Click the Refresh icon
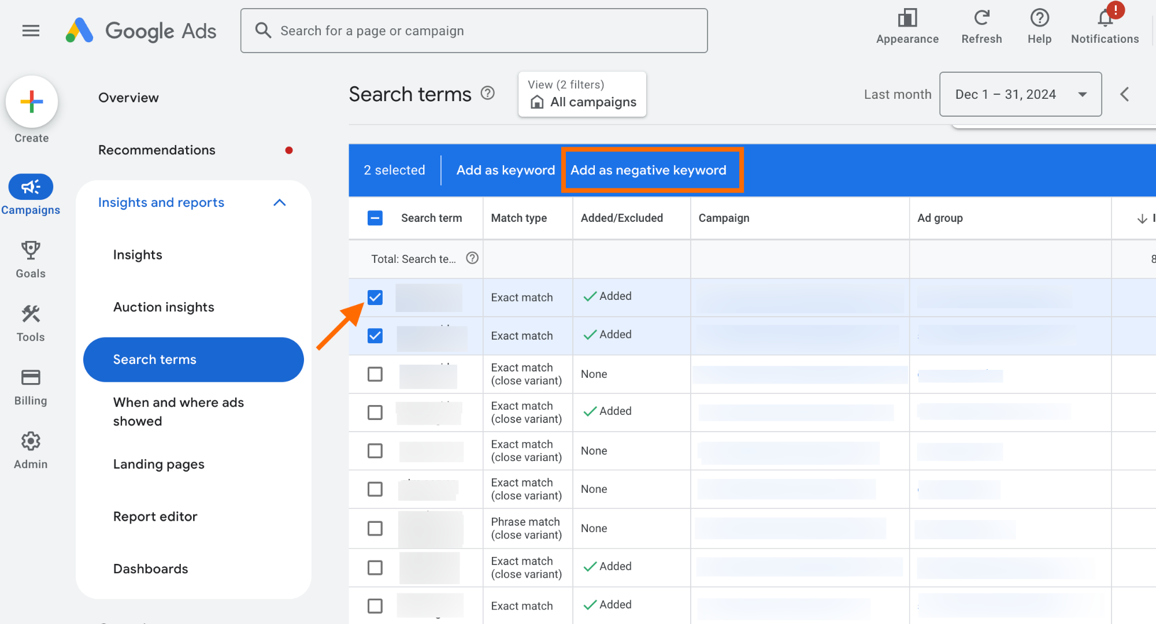This screenshot has height=624, width=1156. [x=981, y=18]
